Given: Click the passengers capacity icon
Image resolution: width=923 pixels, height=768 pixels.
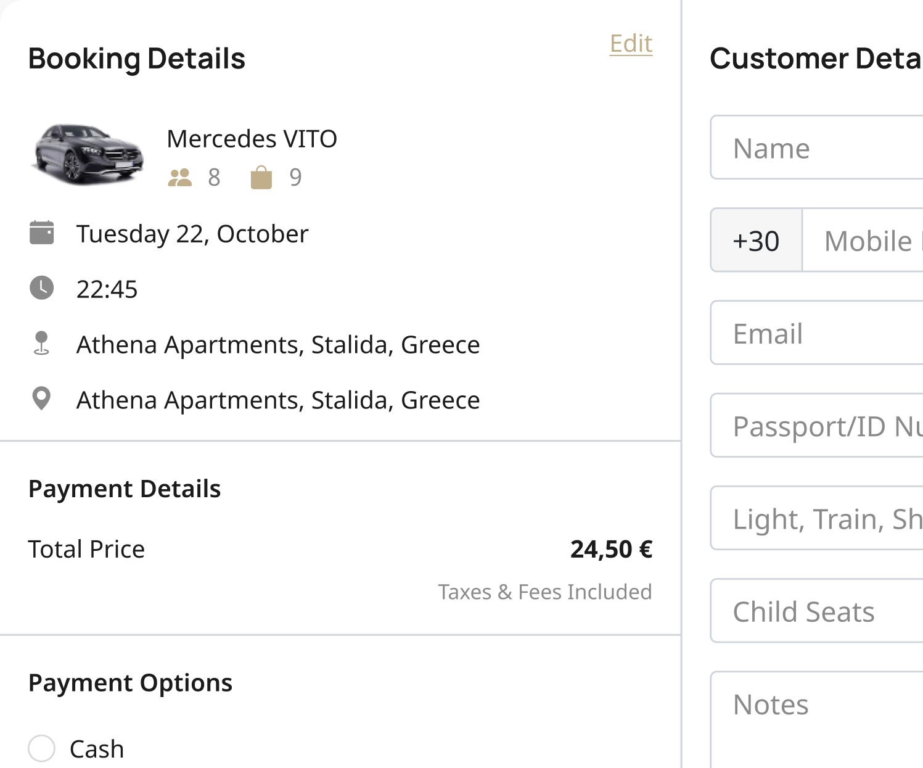Looking at the screenshot, I should tap(180, 178).
